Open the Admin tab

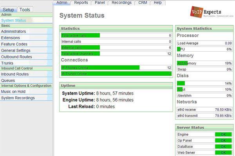coord(61,3)
